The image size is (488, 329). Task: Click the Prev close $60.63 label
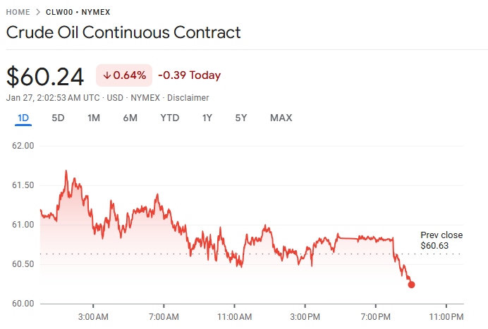tap(441, 240)
